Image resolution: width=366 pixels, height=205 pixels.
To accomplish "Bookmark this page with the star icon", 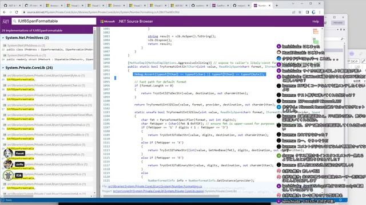I will [x=300, y=12].
